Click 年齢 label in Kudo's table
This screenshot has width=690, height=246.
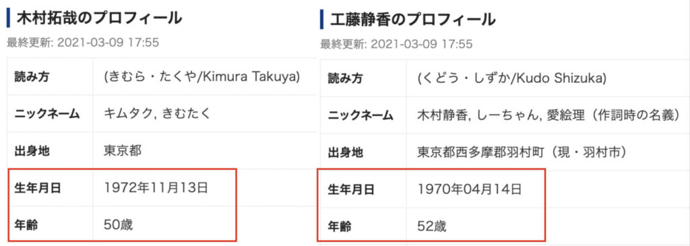[x=340, y=226]
